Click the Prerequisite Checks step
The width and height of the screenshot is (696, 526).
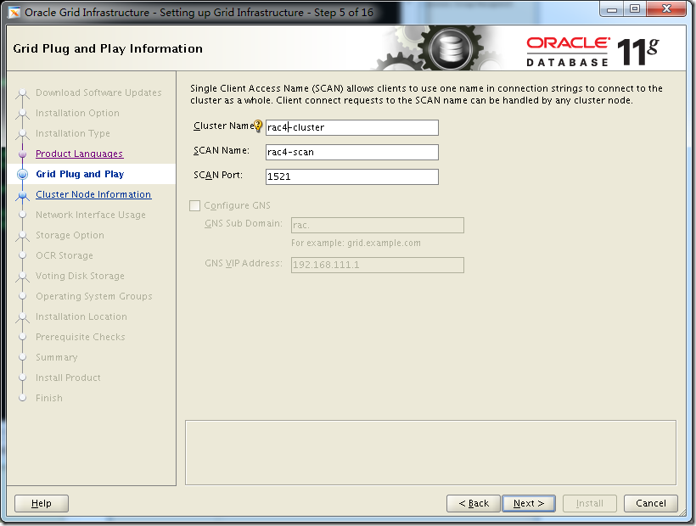81,337
